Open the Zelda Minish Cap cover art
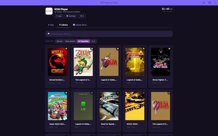 coord(83,62)
